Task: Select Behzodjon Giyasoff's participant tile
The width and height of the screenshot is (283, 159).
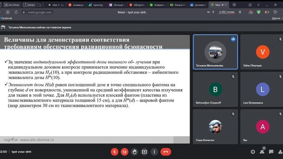Action: pos(215,89)
